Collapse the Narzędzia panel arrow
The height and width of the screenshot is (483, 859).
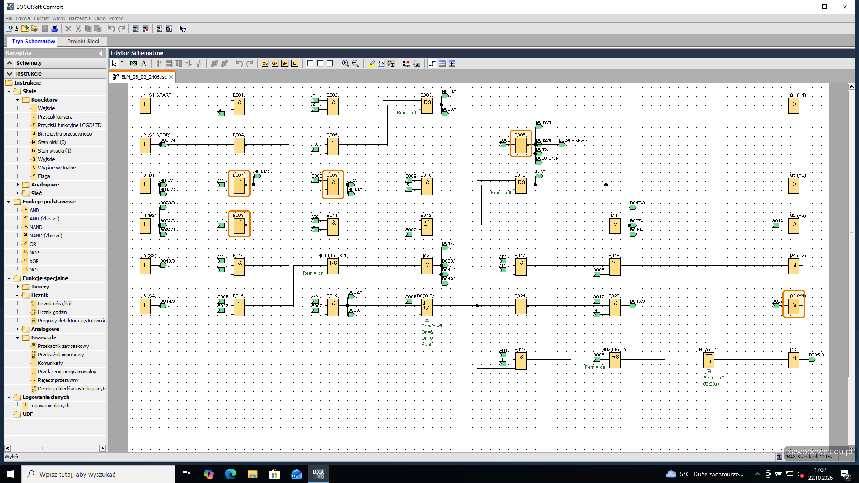(100, 53)
